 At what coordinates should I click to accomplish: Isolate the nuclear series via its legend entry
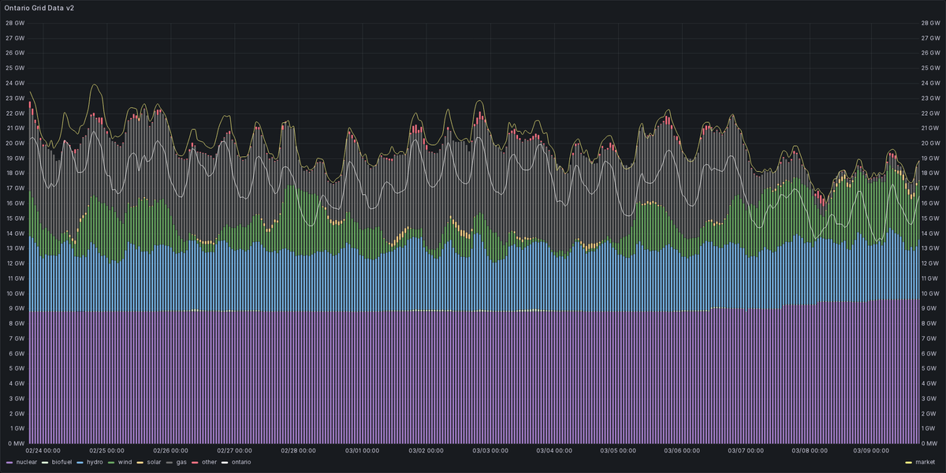tap(26, 463)
